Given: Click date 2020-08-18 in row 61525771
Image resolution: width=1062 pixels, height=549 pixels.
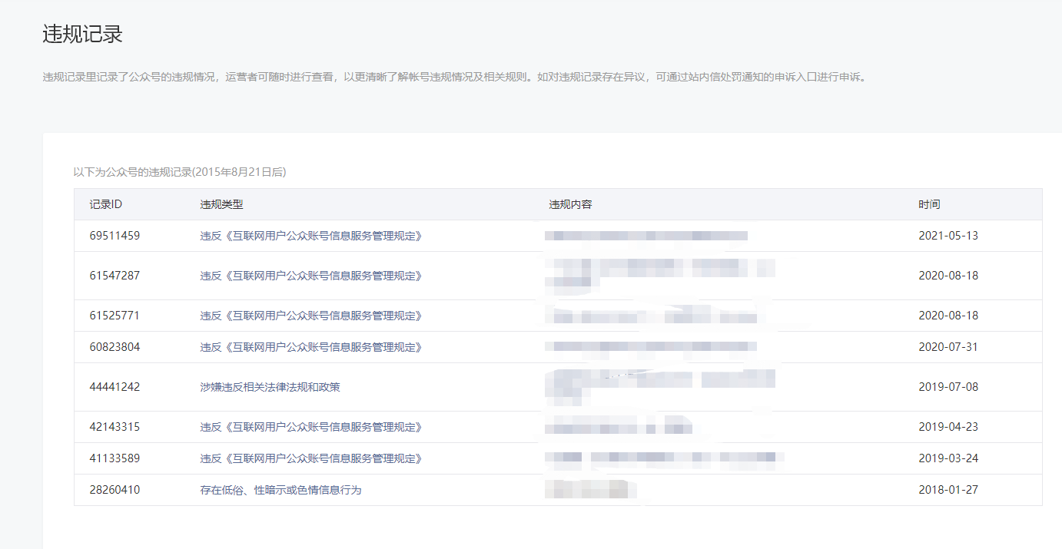Looking at the screenshot, I should (948, 316).
